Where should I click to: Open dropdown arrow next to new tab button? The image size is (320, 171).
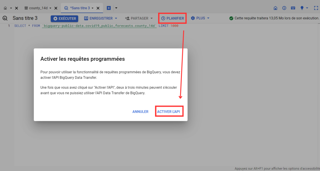116,8
